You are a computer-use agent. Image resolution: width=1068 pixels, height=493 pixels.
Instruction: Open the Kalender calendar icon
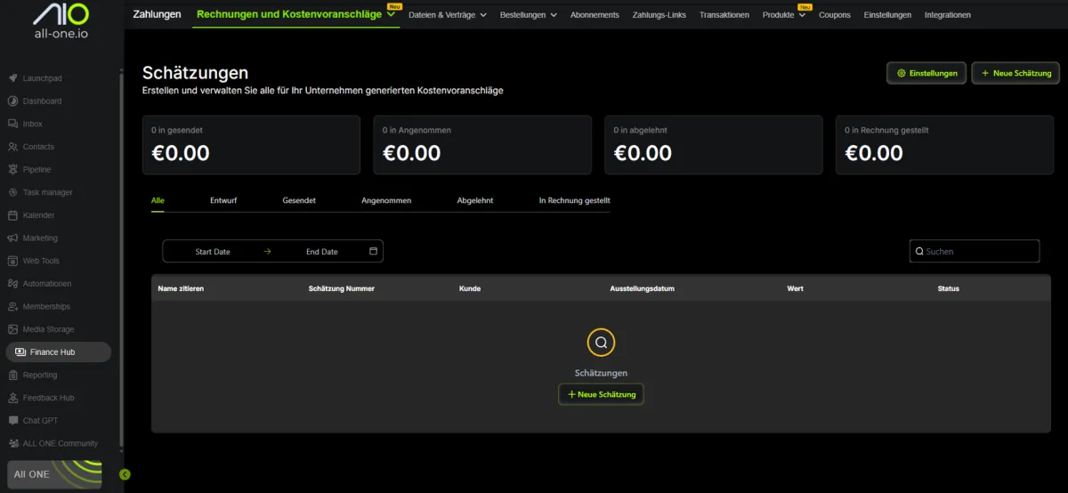pos(13,215)
